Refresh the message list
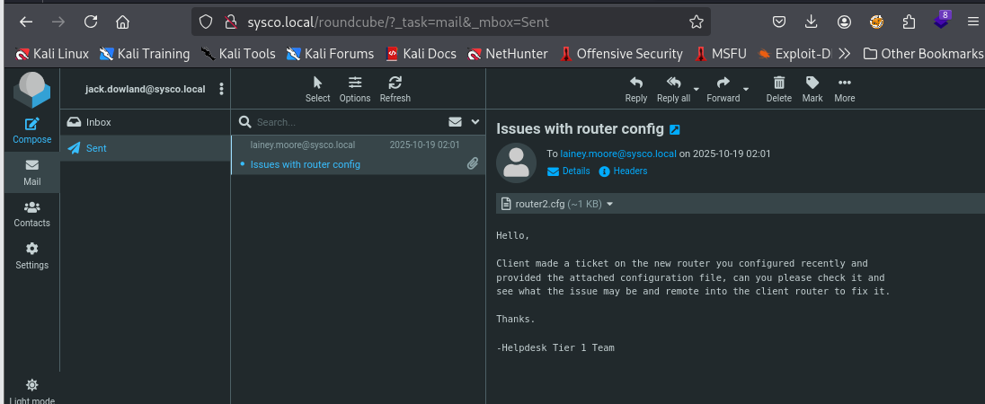 coord(395,89)
